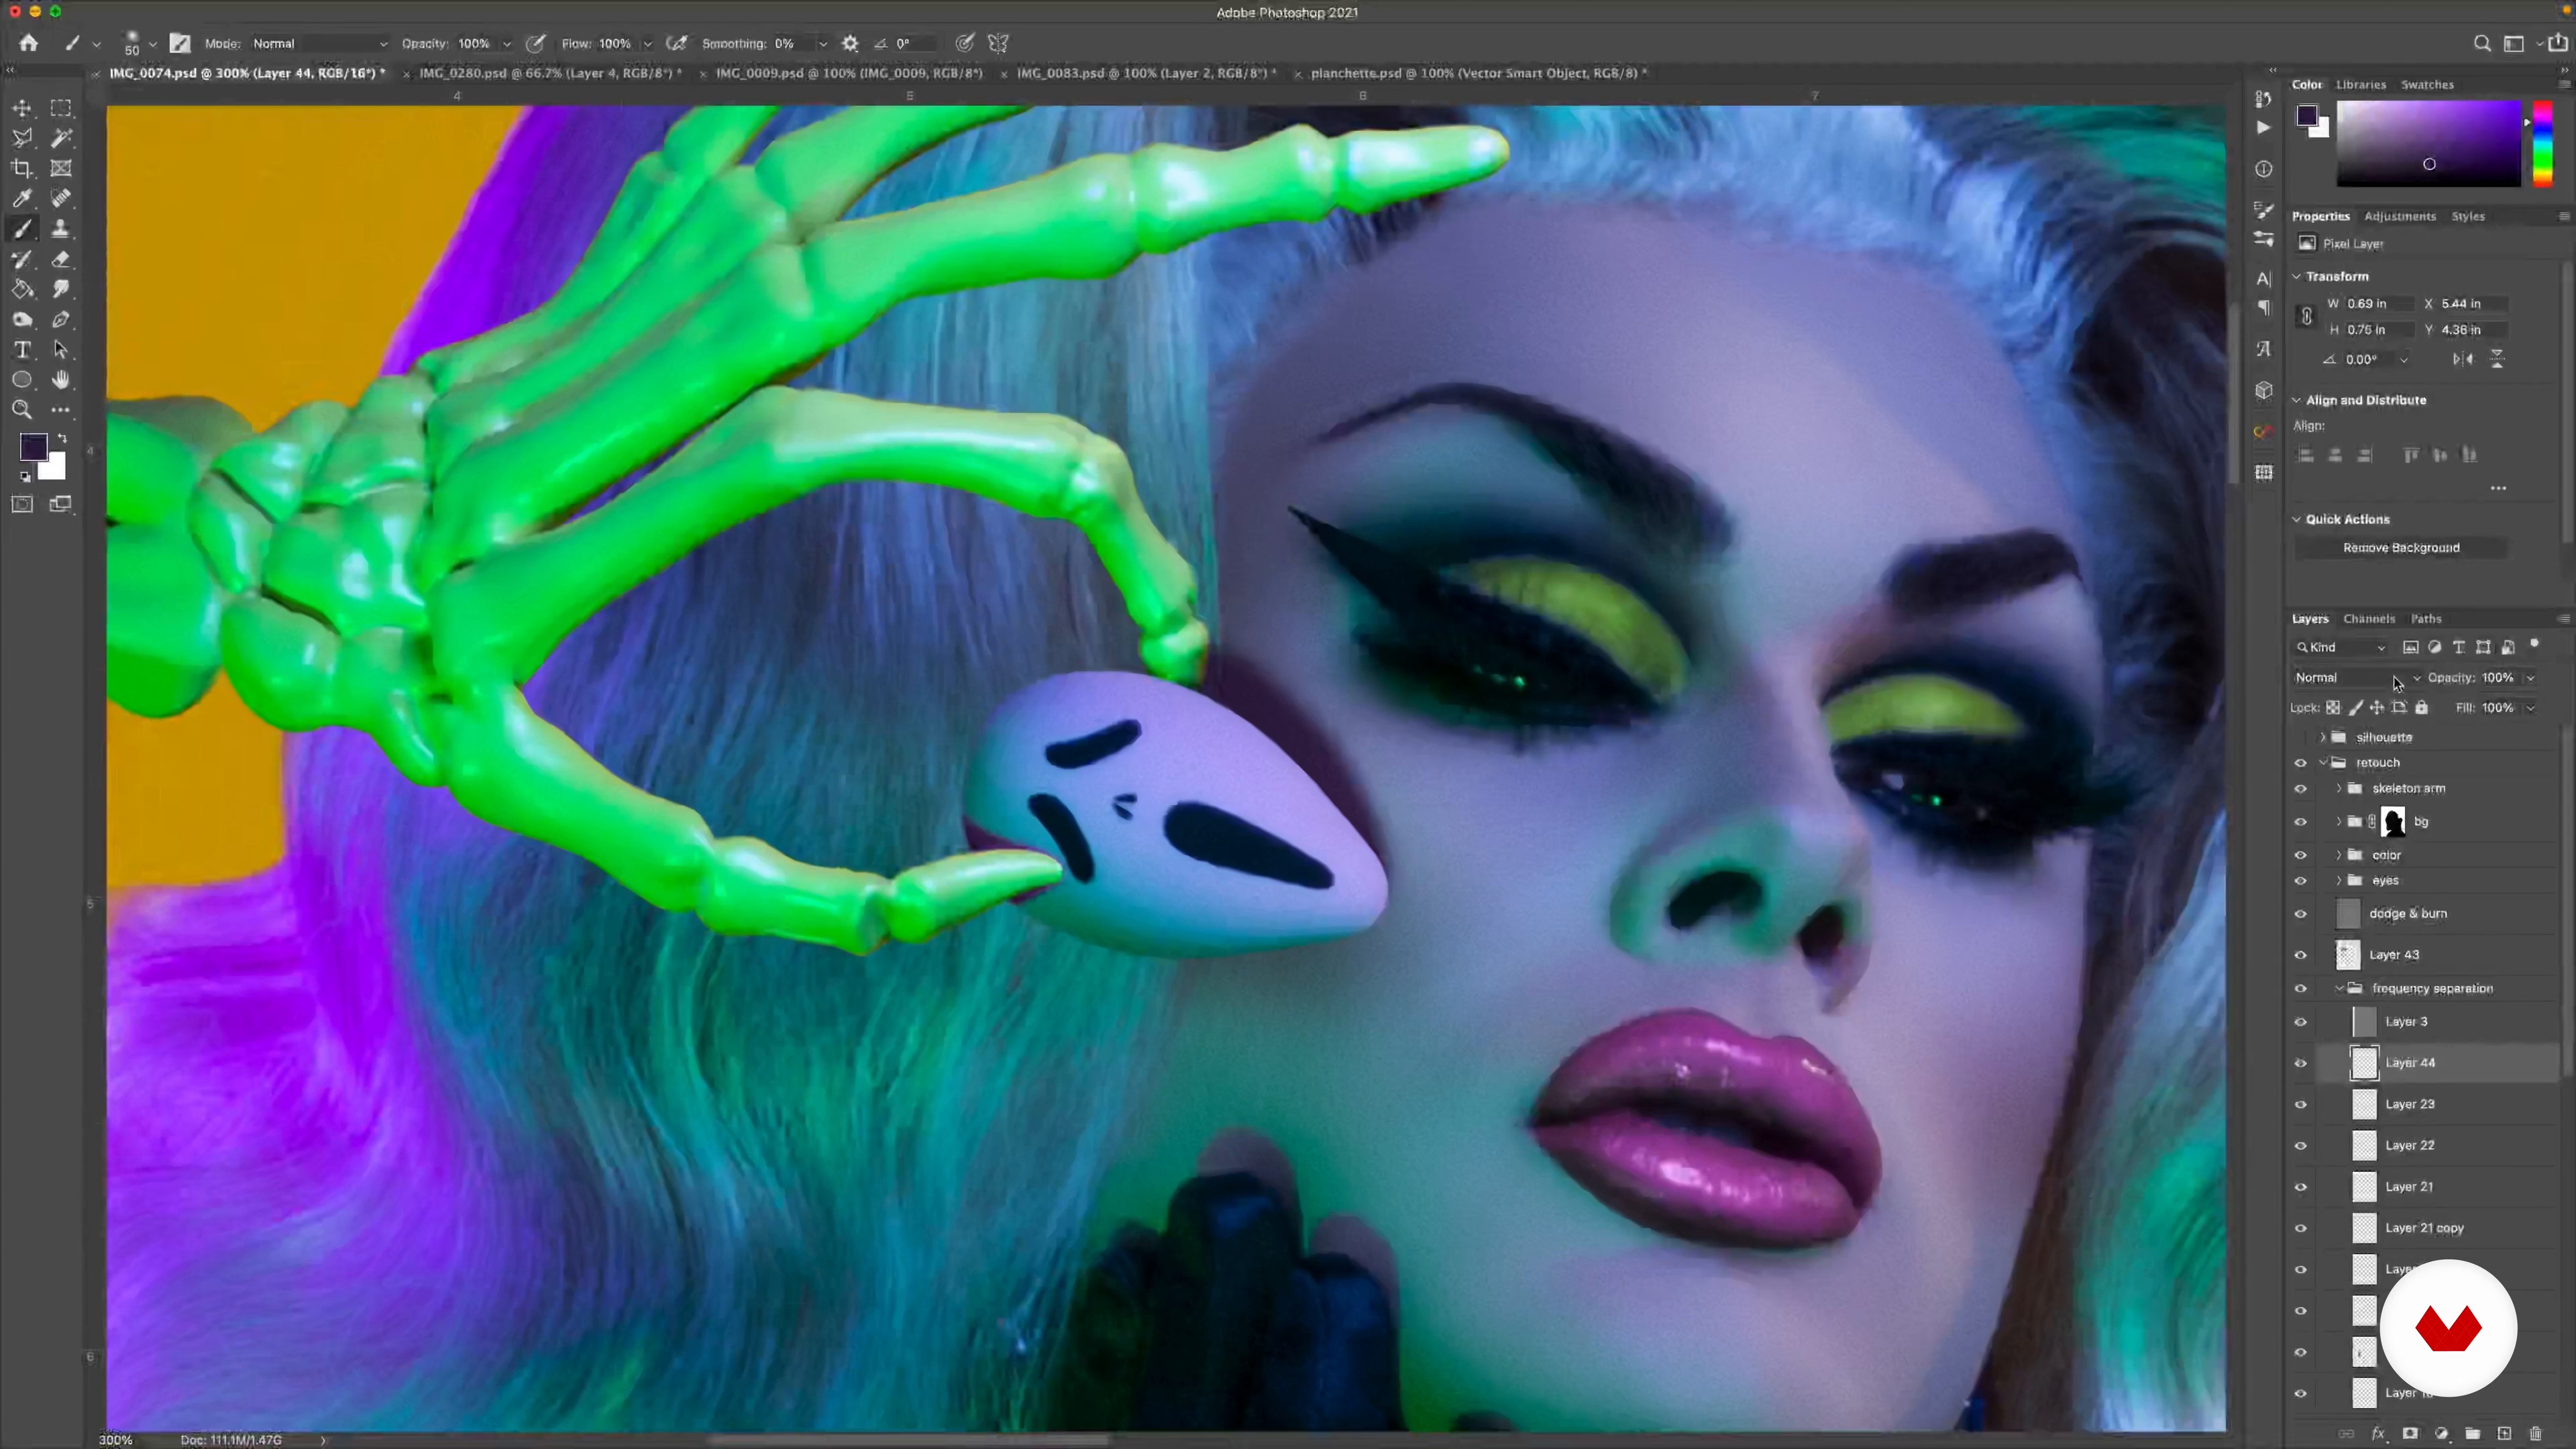The width and height of the screenshot is (2576, 1449).
Task: Open the brush Mode dropdown
Action: [319, 43]
